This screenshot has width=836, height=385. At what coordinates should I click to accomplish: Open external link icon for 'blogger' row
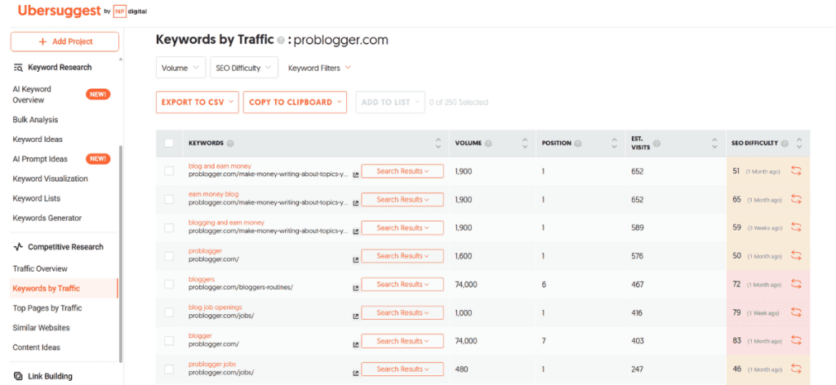tap(356, 344)
